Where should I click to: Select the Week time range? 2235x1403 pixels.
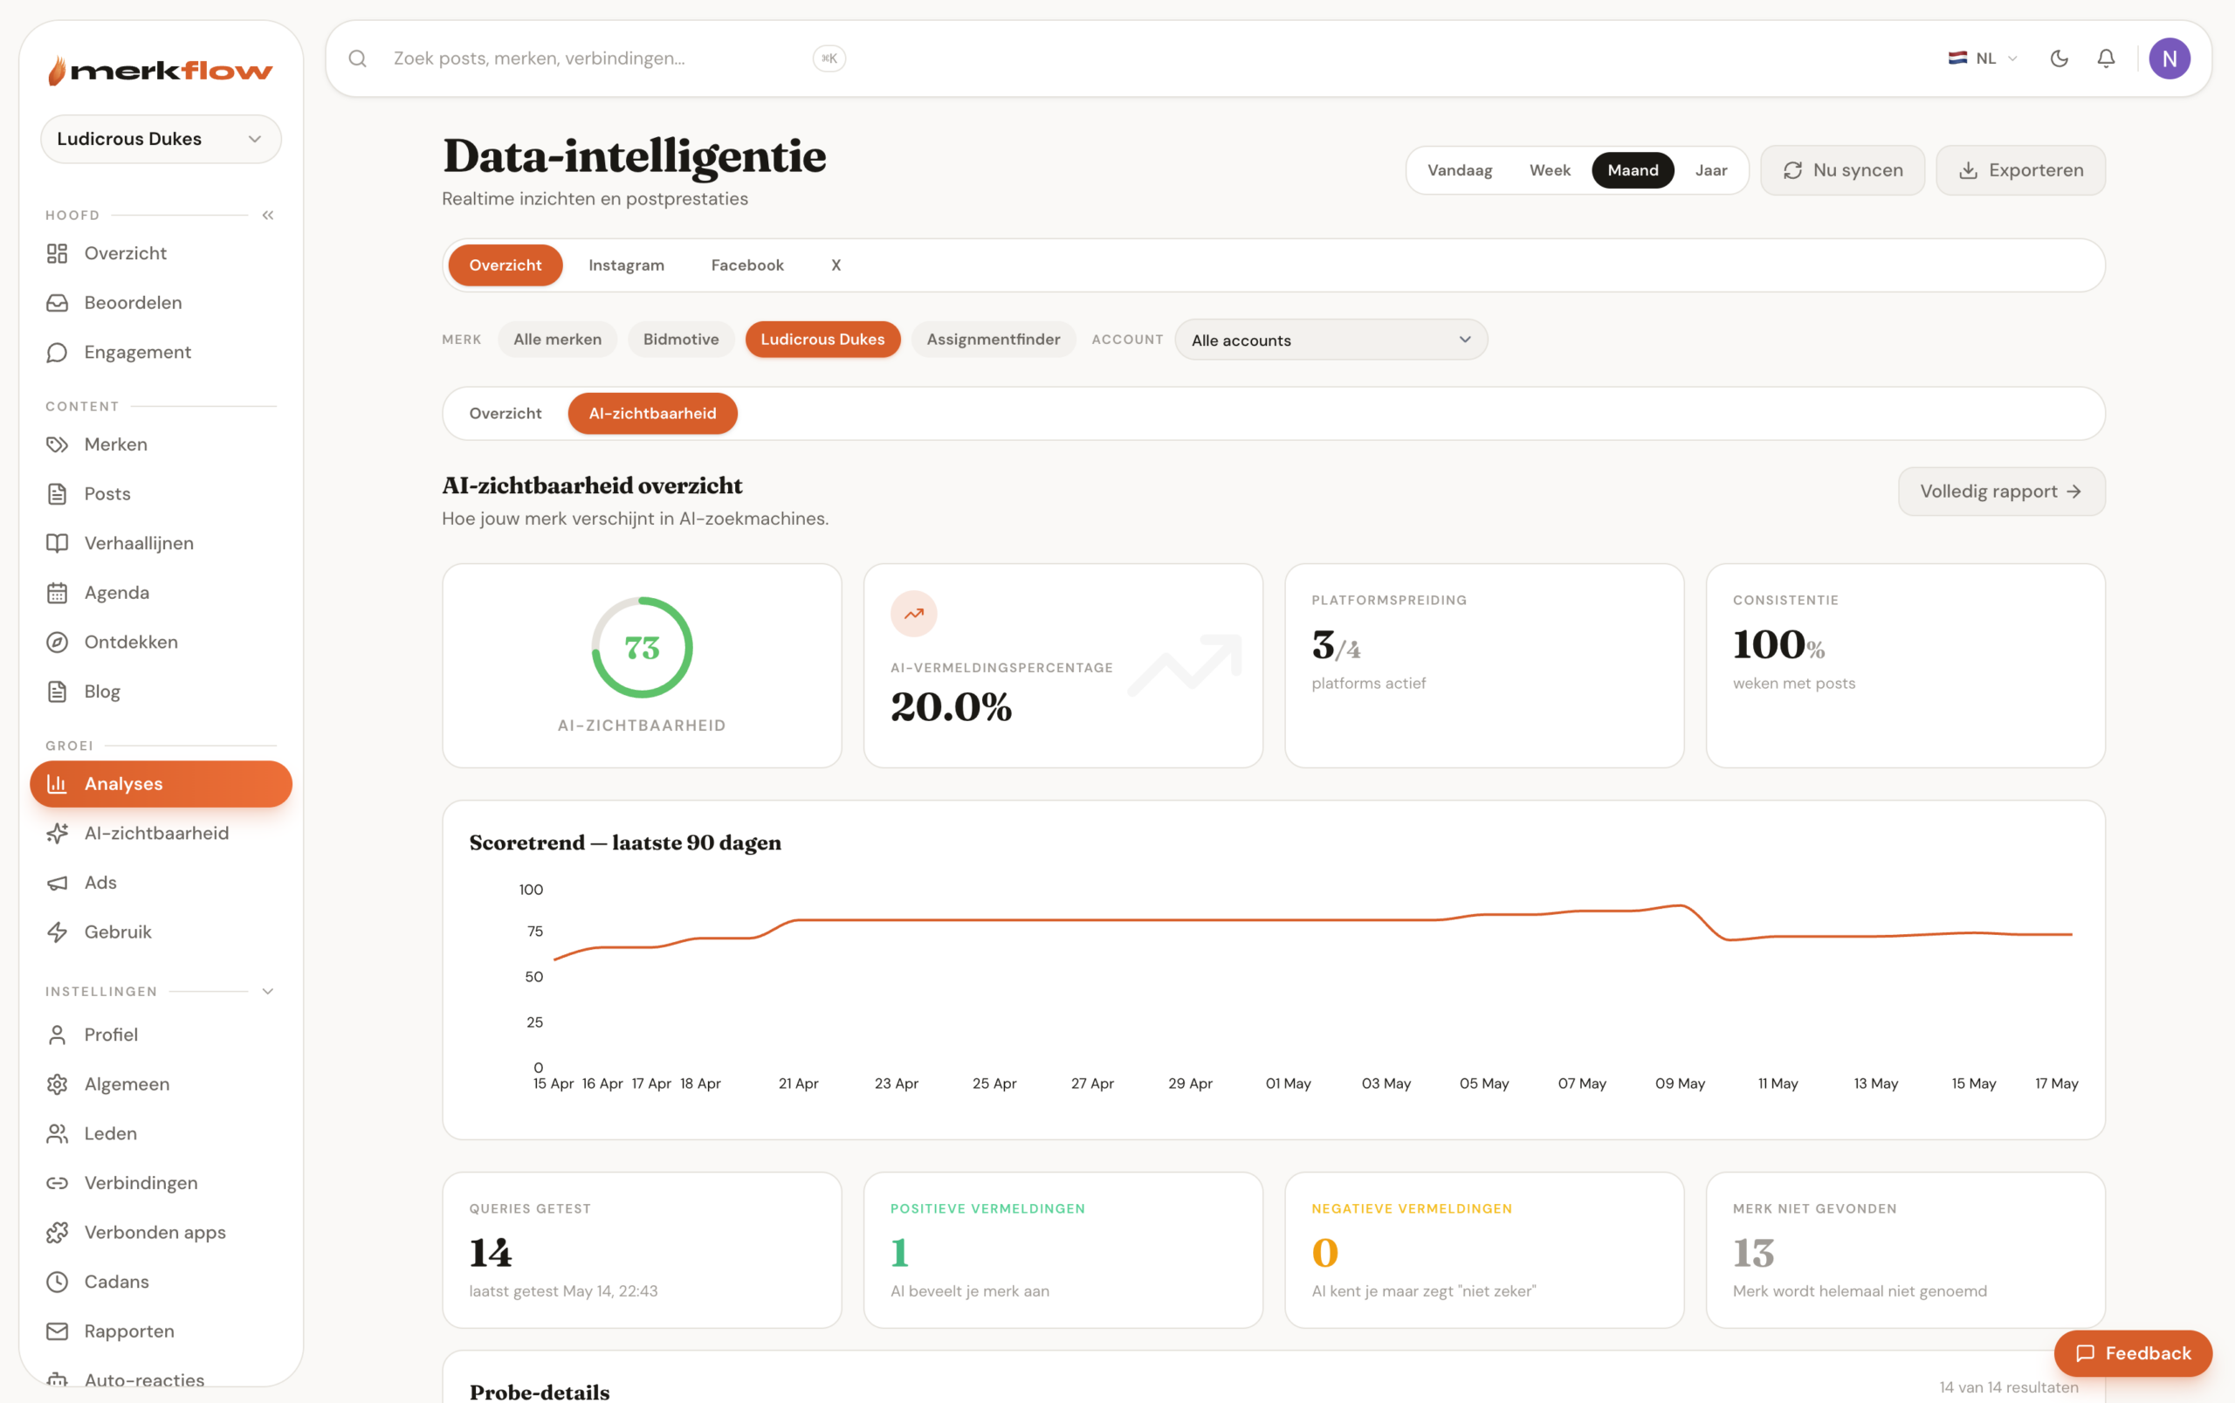1550,169
